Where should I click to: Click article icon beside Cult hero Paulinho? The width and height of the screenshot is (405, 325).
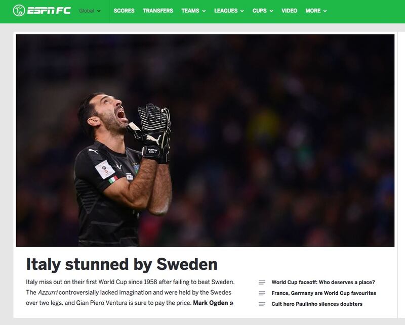coord(262,304)
